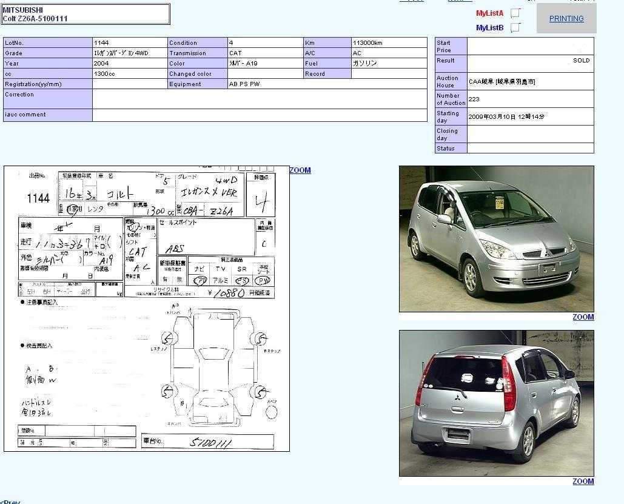Click the Auction House name cell
This screenshot has width=624, height=504.
tap(530, 81)
